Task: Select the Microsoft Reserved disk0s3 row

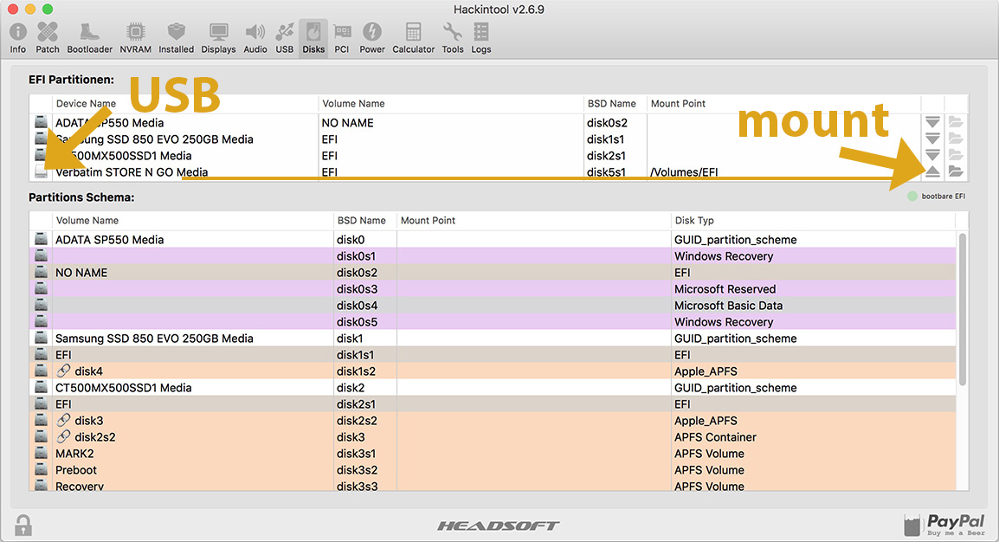Action: [x=493, y=289]
